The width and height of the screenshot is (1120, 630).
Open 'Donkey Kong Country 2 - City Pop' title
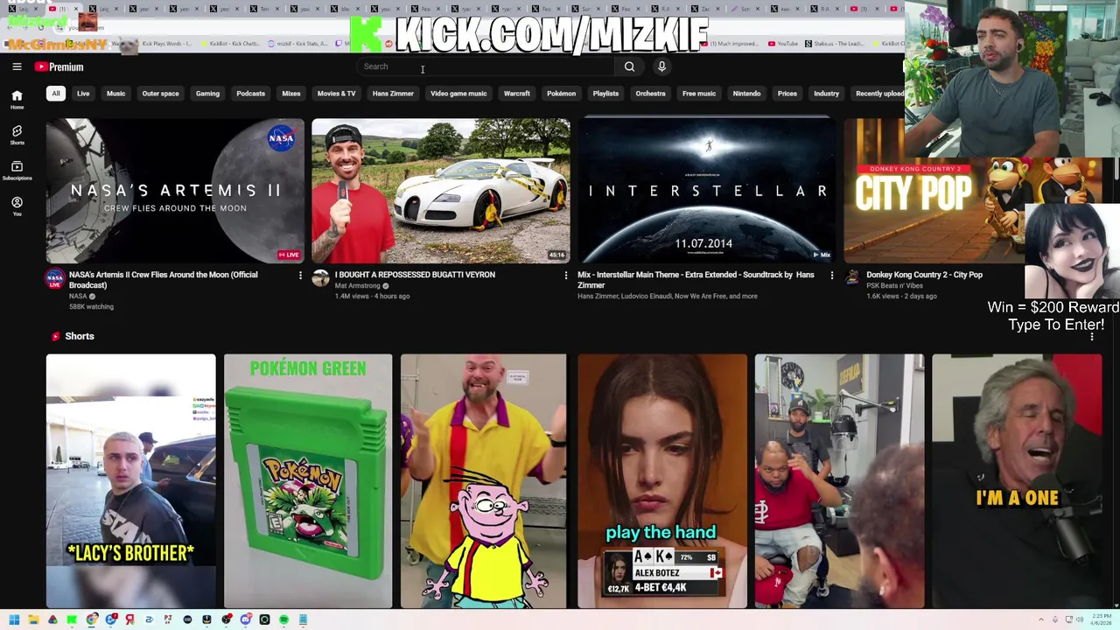point(924,275)
